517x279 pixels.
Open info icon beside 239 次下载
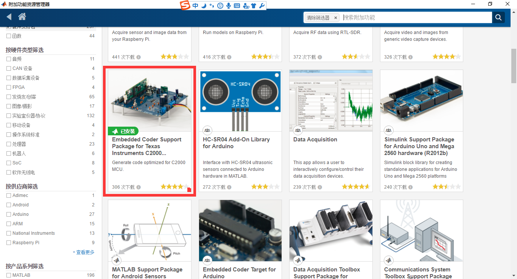click(320, 187)
